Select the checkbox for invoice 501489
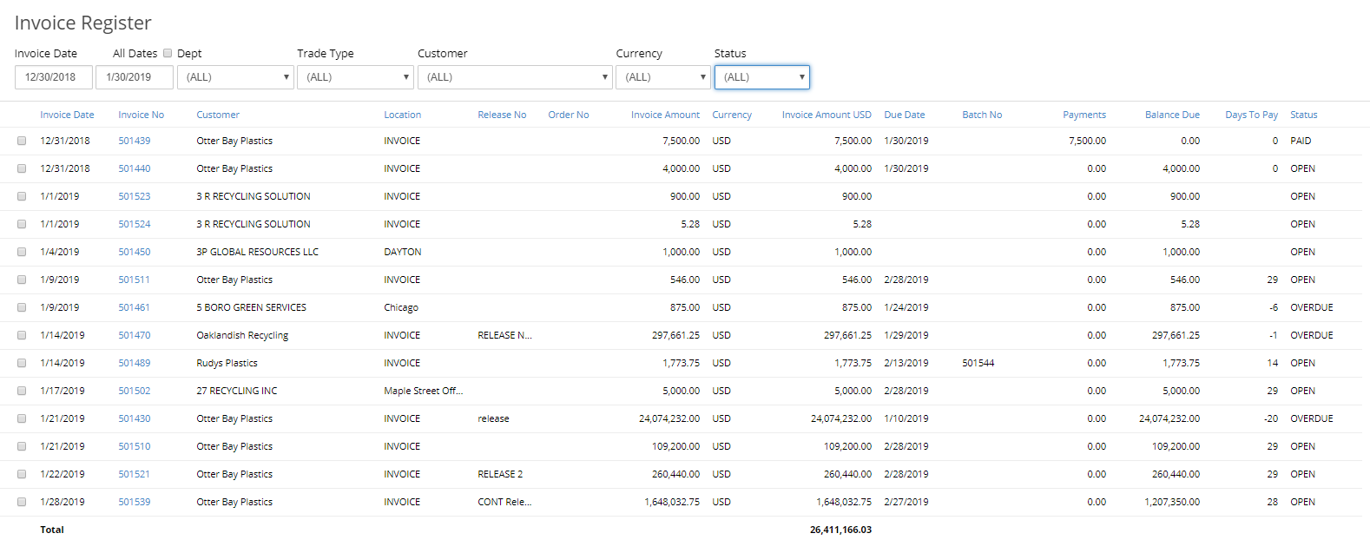The width and height of the screenshot is (1370, 540). click(22, 363)
